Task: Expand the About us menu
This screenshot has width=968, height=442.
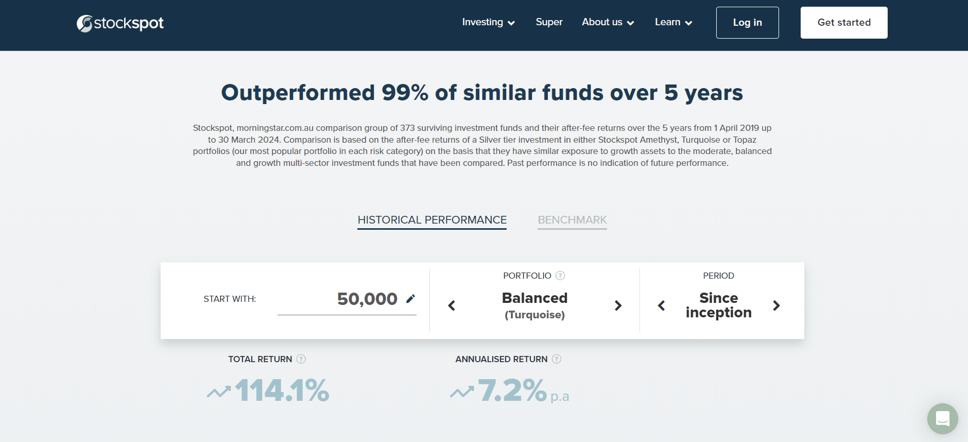Action: (x=608, y=22)
